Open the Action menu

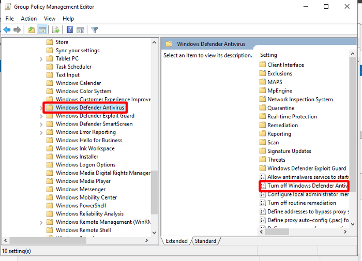click(28, 19)
